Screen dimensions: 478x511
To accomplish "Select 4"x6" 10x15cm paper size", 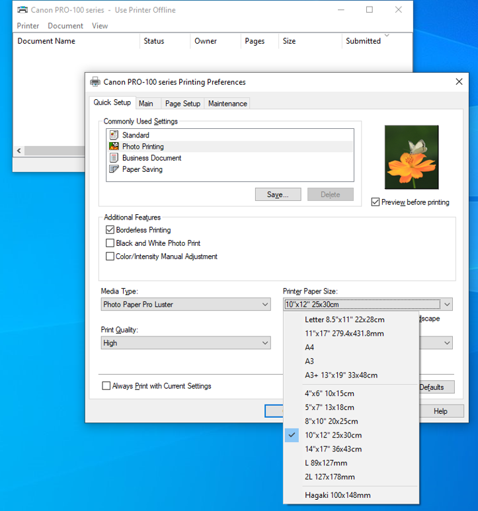I will [x=351, y=393].
